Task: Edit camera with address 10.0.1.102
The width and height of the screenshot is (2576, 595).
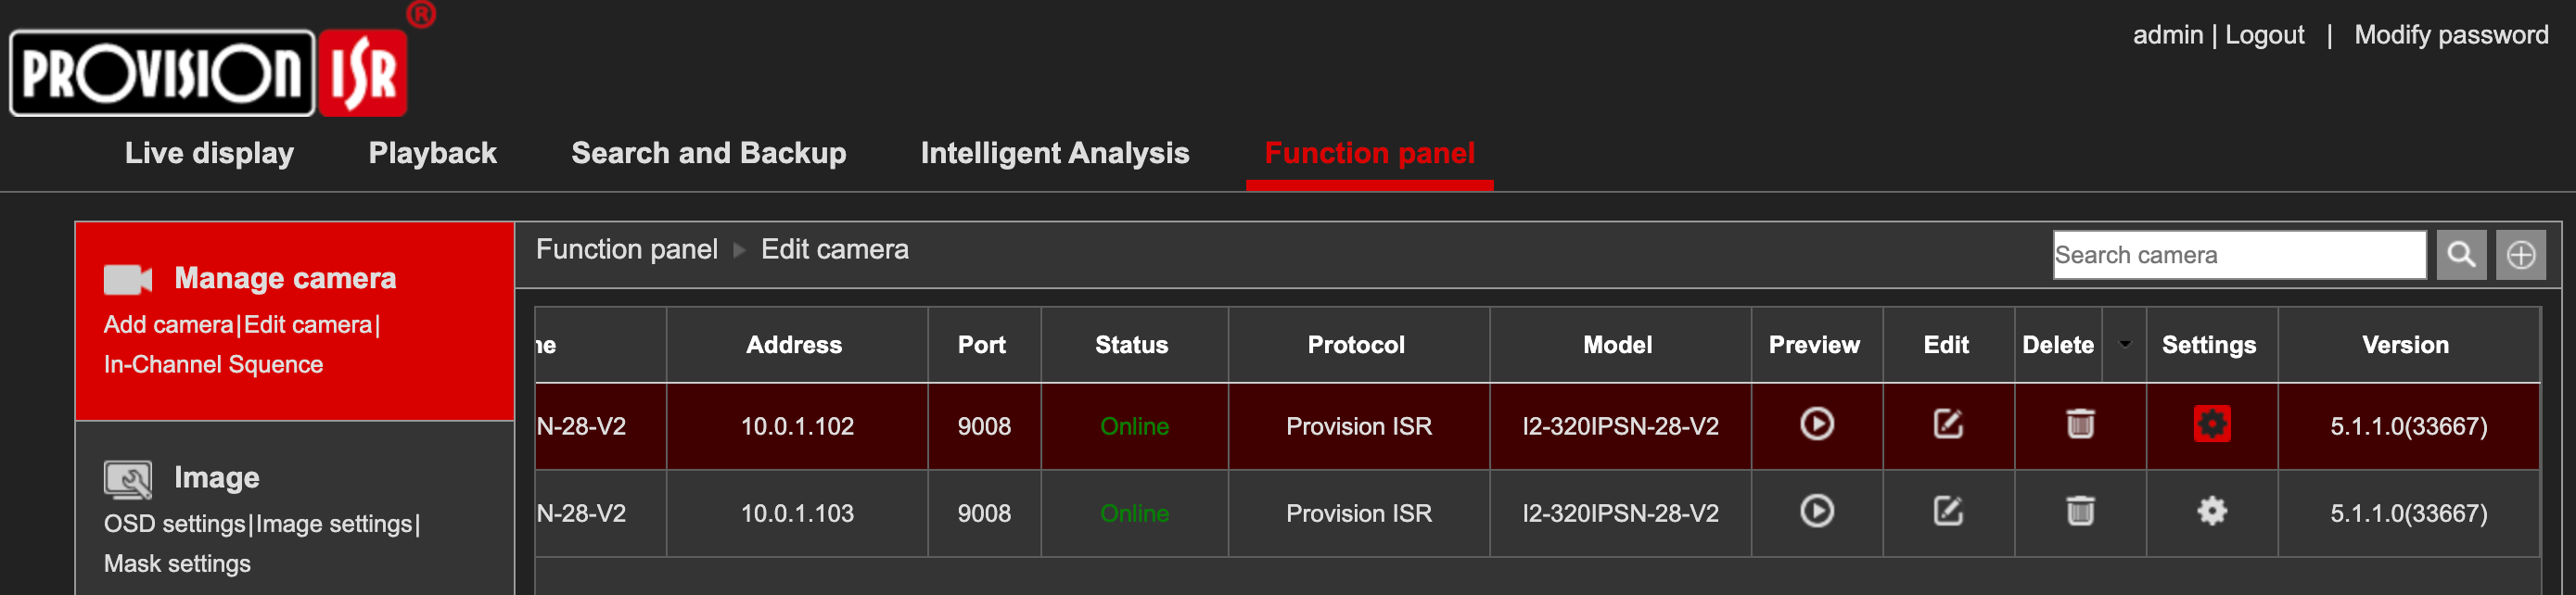Action: coord(1947,424)
